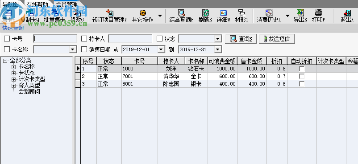The height and width of the screenshot is (164, 358).
Task: Click the 导出 export icon
Action: tap(300, 13)
